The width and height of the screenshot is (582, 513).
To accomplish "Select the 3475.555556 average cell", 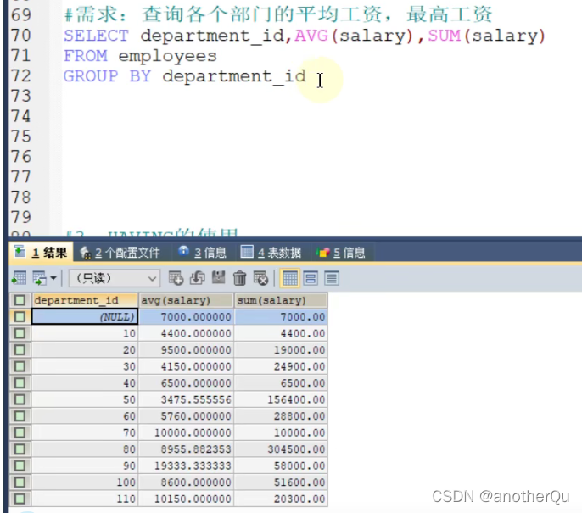I will [187, 399].
